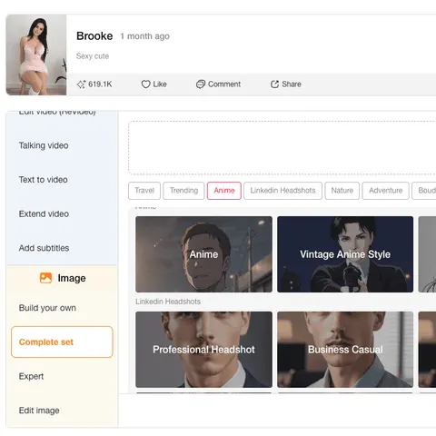Open Extend video in sidebar
The width and height of the screenshot is (436, 436).
click(x=44, y=214)
